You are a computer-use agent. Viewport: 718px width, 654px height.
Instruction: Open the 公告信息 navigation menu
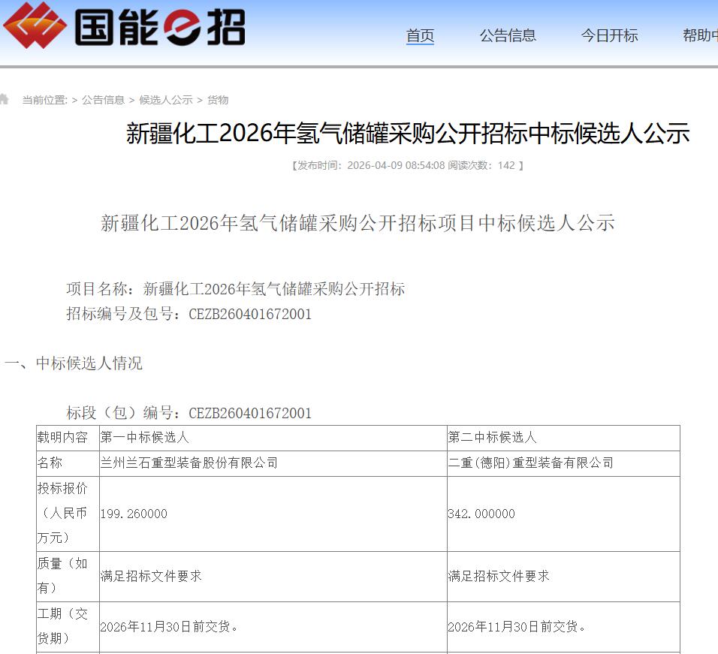pos(508,35)
